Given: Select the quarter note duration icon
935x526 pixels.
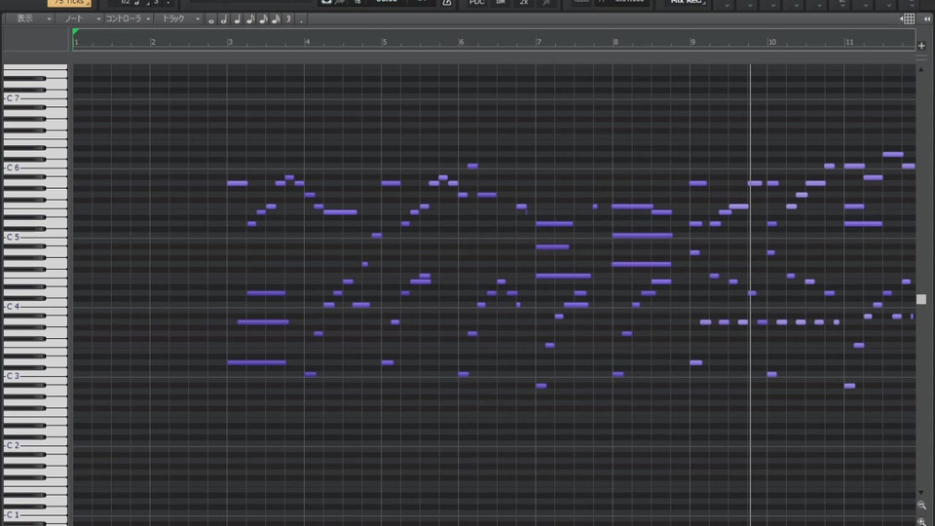Looking at the screenshot, I should (x=237, y=19).
